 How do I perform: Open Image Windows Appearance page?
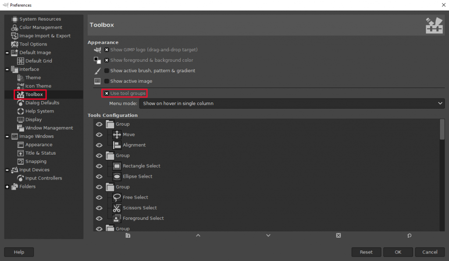[x=39, y=145]
